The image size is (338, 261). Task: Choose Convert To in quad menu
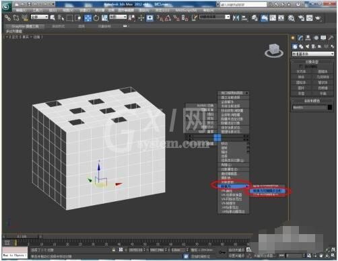click(234, 186)
